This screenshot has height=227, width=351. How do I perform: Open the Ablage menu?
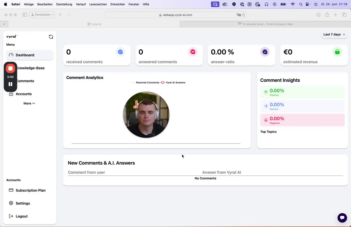click(x=29, y=4)
